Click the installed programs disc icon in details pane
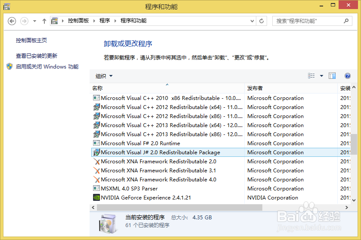 click(108, 223)
